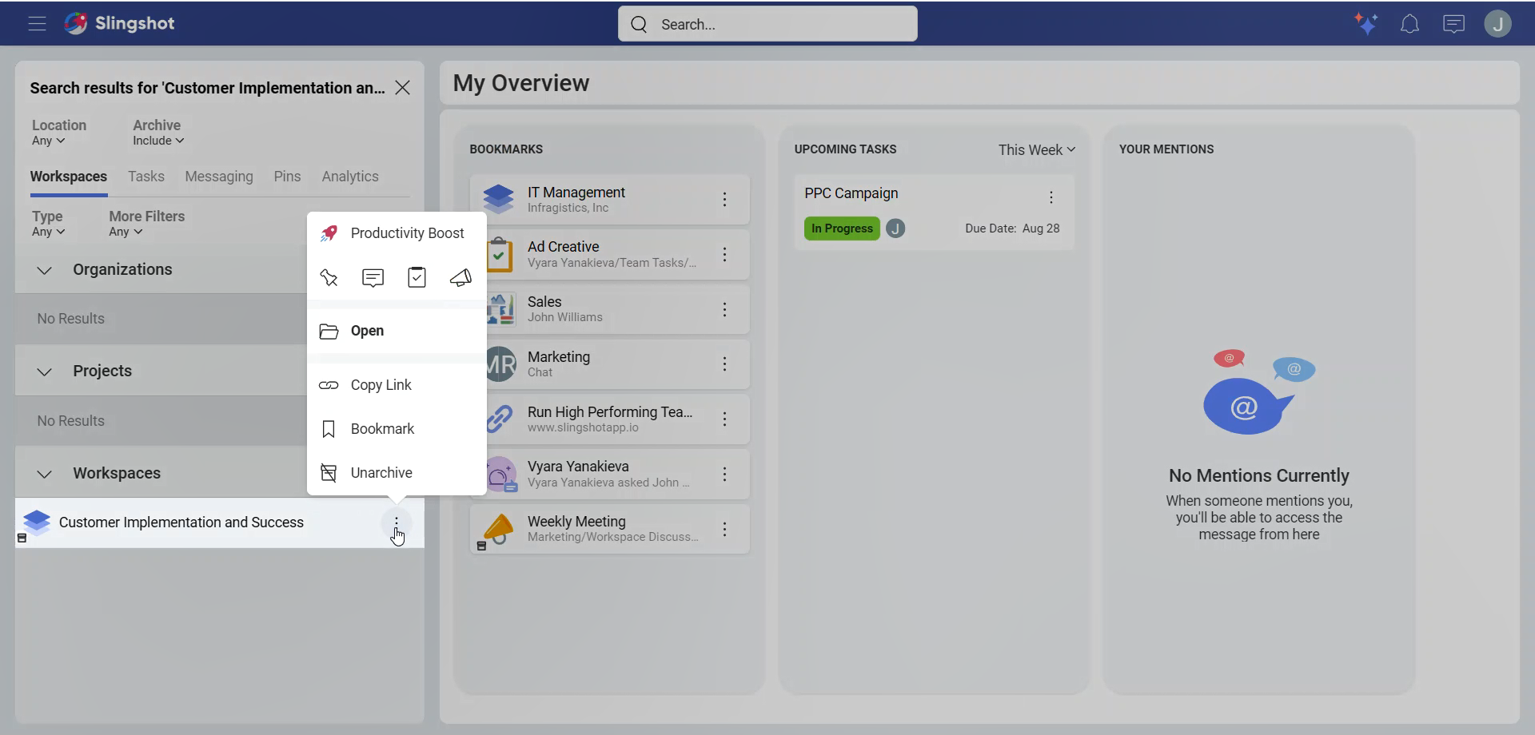Viewport: 1535px width, 735px height.
Task: Collapse the Projects section
Action: [x=45, y=371]
